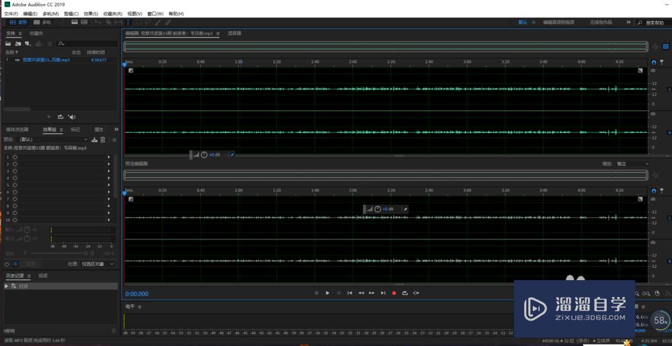Open the Process selection-only dropdown
This screenshot has width=672, height=346.
coord(97,264)
